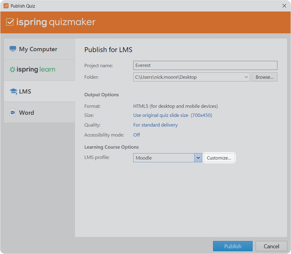Click the Cancel button
This screenshot has height=254, width=291.
pyautogui.click(x=271, y=246)
